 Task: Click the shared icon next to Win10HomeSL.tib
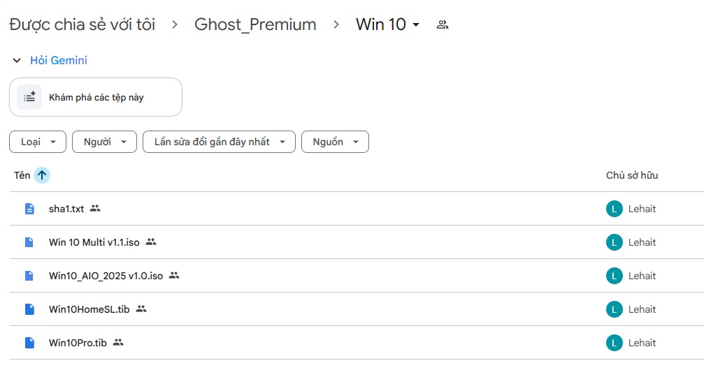pos(141,309)
